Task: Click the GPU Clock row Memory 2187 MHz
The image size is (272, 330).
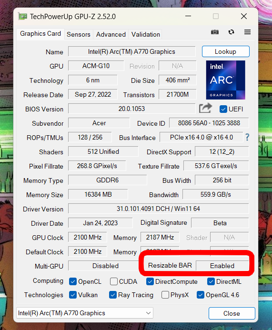Action: 160,238
